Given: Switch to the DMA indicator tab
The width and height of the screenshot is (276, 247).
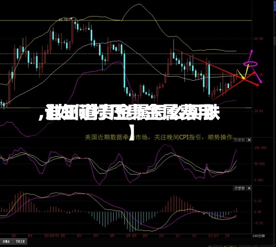Looking at the screenshot, I should click(x=6, y=241).
